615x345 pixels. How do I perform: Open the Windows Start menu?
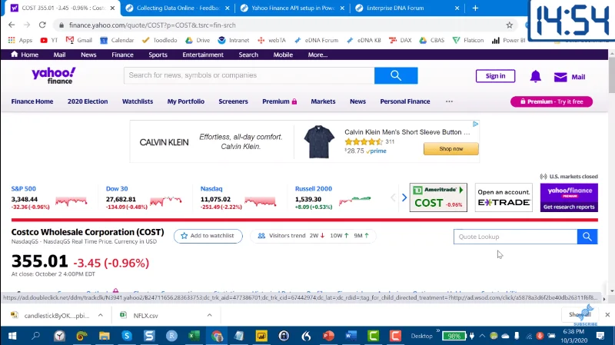click(12, 336)
